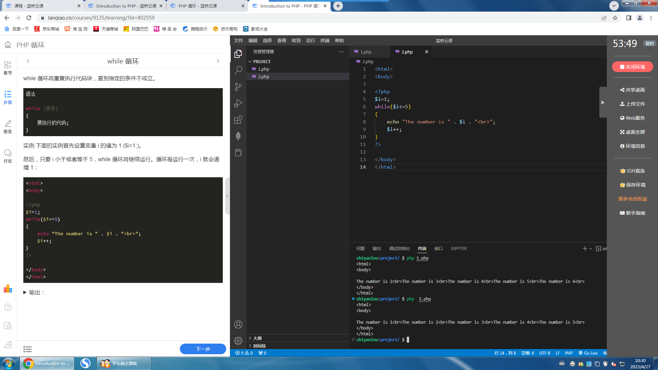
Task: Click the course home icon
Action: click(8, 45)
